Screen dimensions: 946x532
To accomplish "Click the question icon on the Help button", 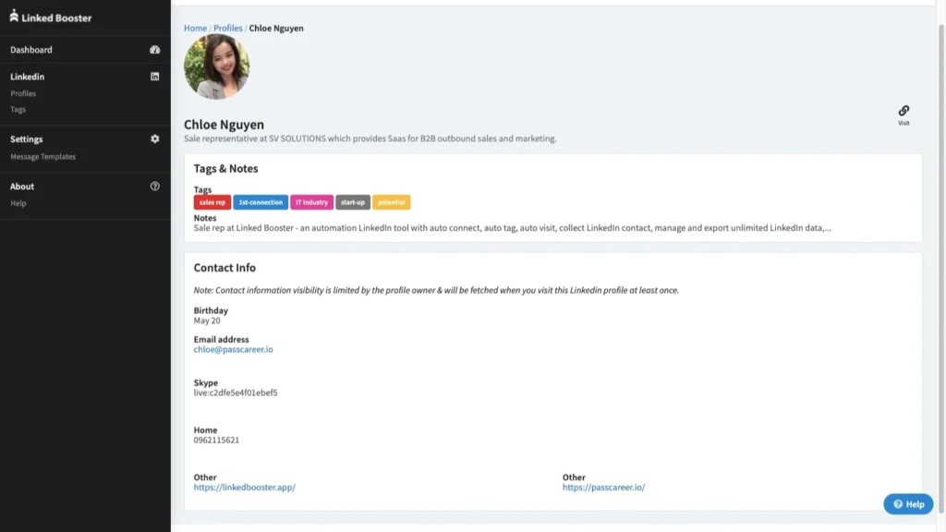I will tap(897, 503).
